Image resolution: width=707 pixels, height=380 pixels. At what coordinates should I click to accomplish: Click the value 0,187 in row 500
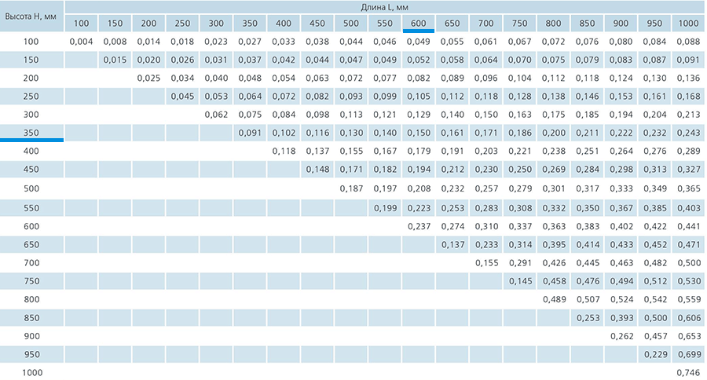[351, 189]
